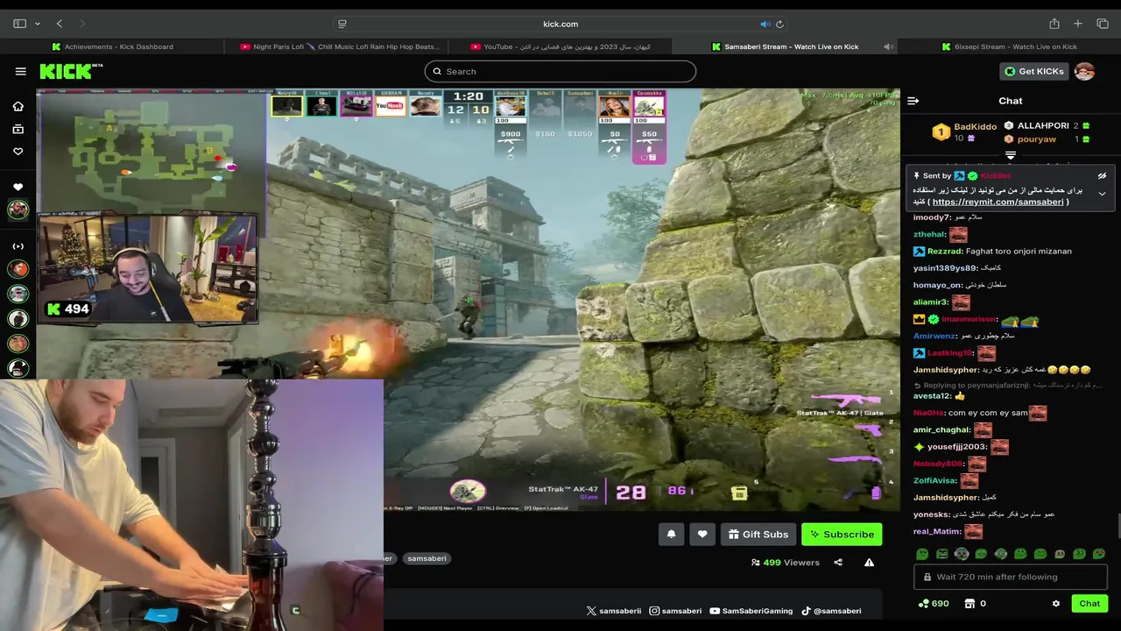Image resolution: width=1121 pixels, height=631 pixels.
Task: Open the Kick hamburger menu
Action: point(21,72)
